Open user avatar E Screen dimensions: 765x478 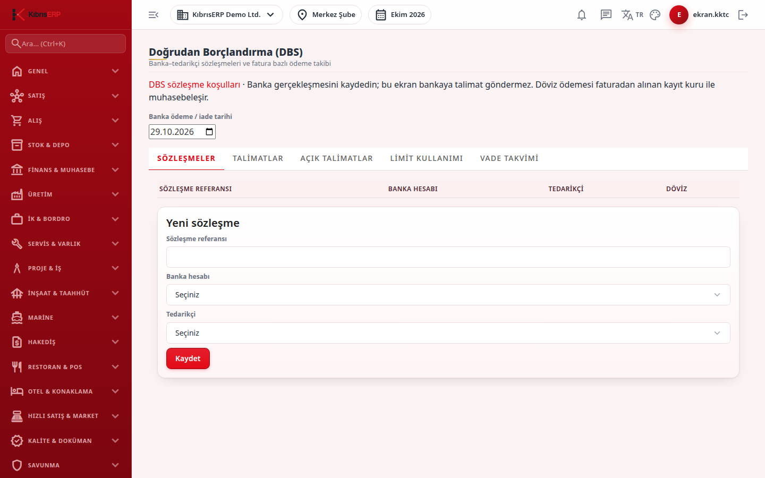[679, 15]
